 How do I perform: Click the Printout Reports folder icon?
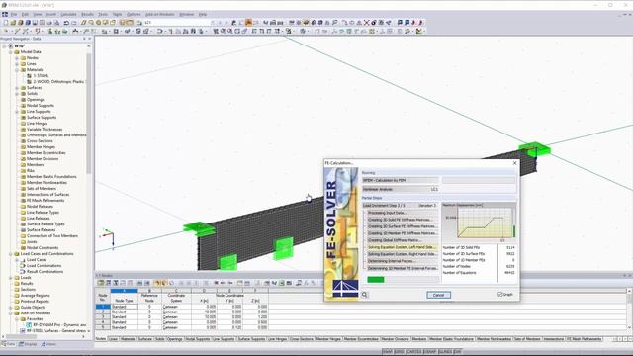pos(17,301)
